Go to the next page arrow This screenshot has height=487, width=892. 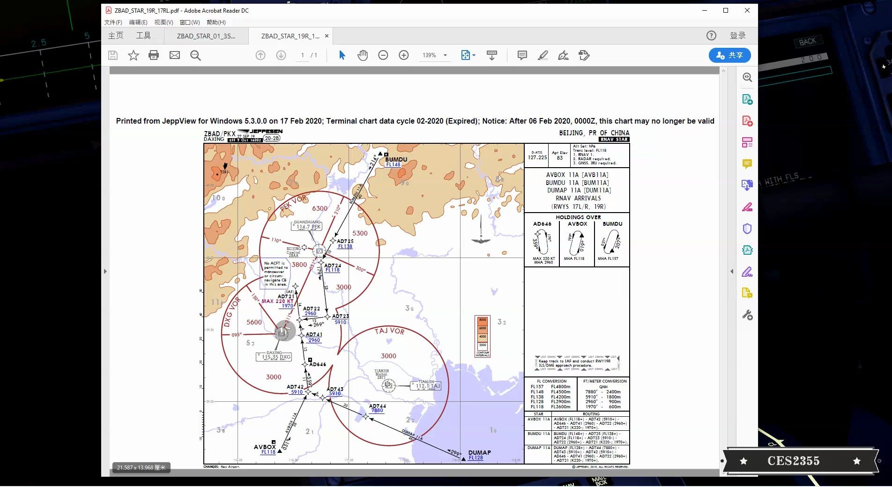281,55
